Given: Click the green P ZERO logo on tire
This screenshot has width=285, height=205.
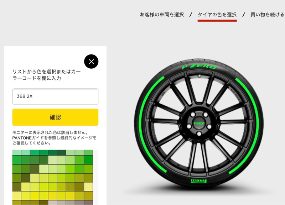Looking at the screenshot, I should pyautogui.click(x=199, y=67).
